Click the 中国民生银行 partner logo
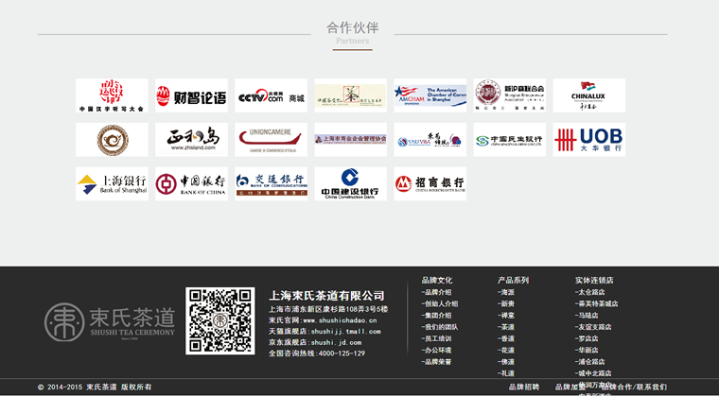The width and height of the screenshot is (719, 396). (509, 140)
